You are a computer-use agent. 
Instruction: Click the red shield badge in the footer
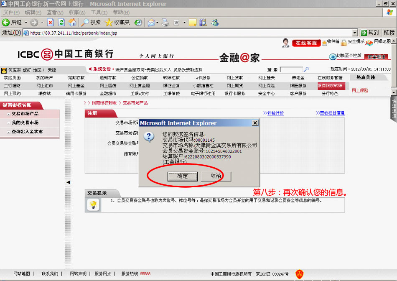point(299,274)
